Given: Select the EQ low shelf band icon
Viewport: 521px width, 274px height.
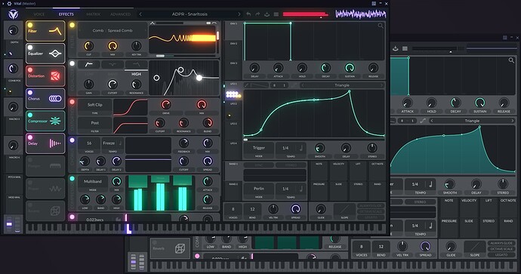Looking at the screenshot, I should (88, 64).
